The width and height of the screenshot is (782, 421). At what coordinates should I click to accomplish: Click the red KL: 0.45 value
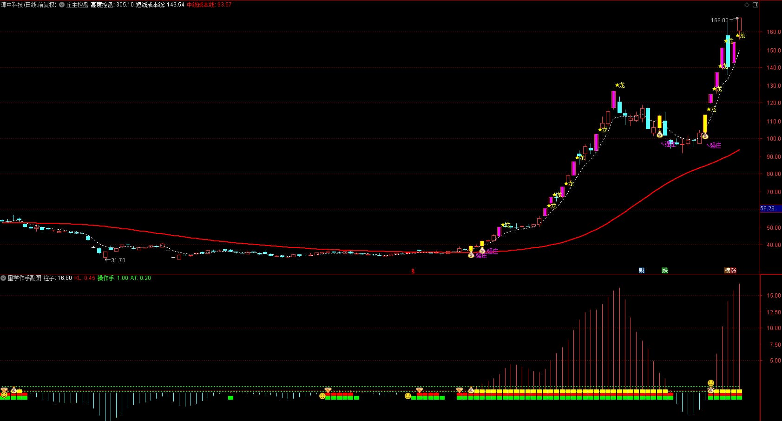[85, 278]
